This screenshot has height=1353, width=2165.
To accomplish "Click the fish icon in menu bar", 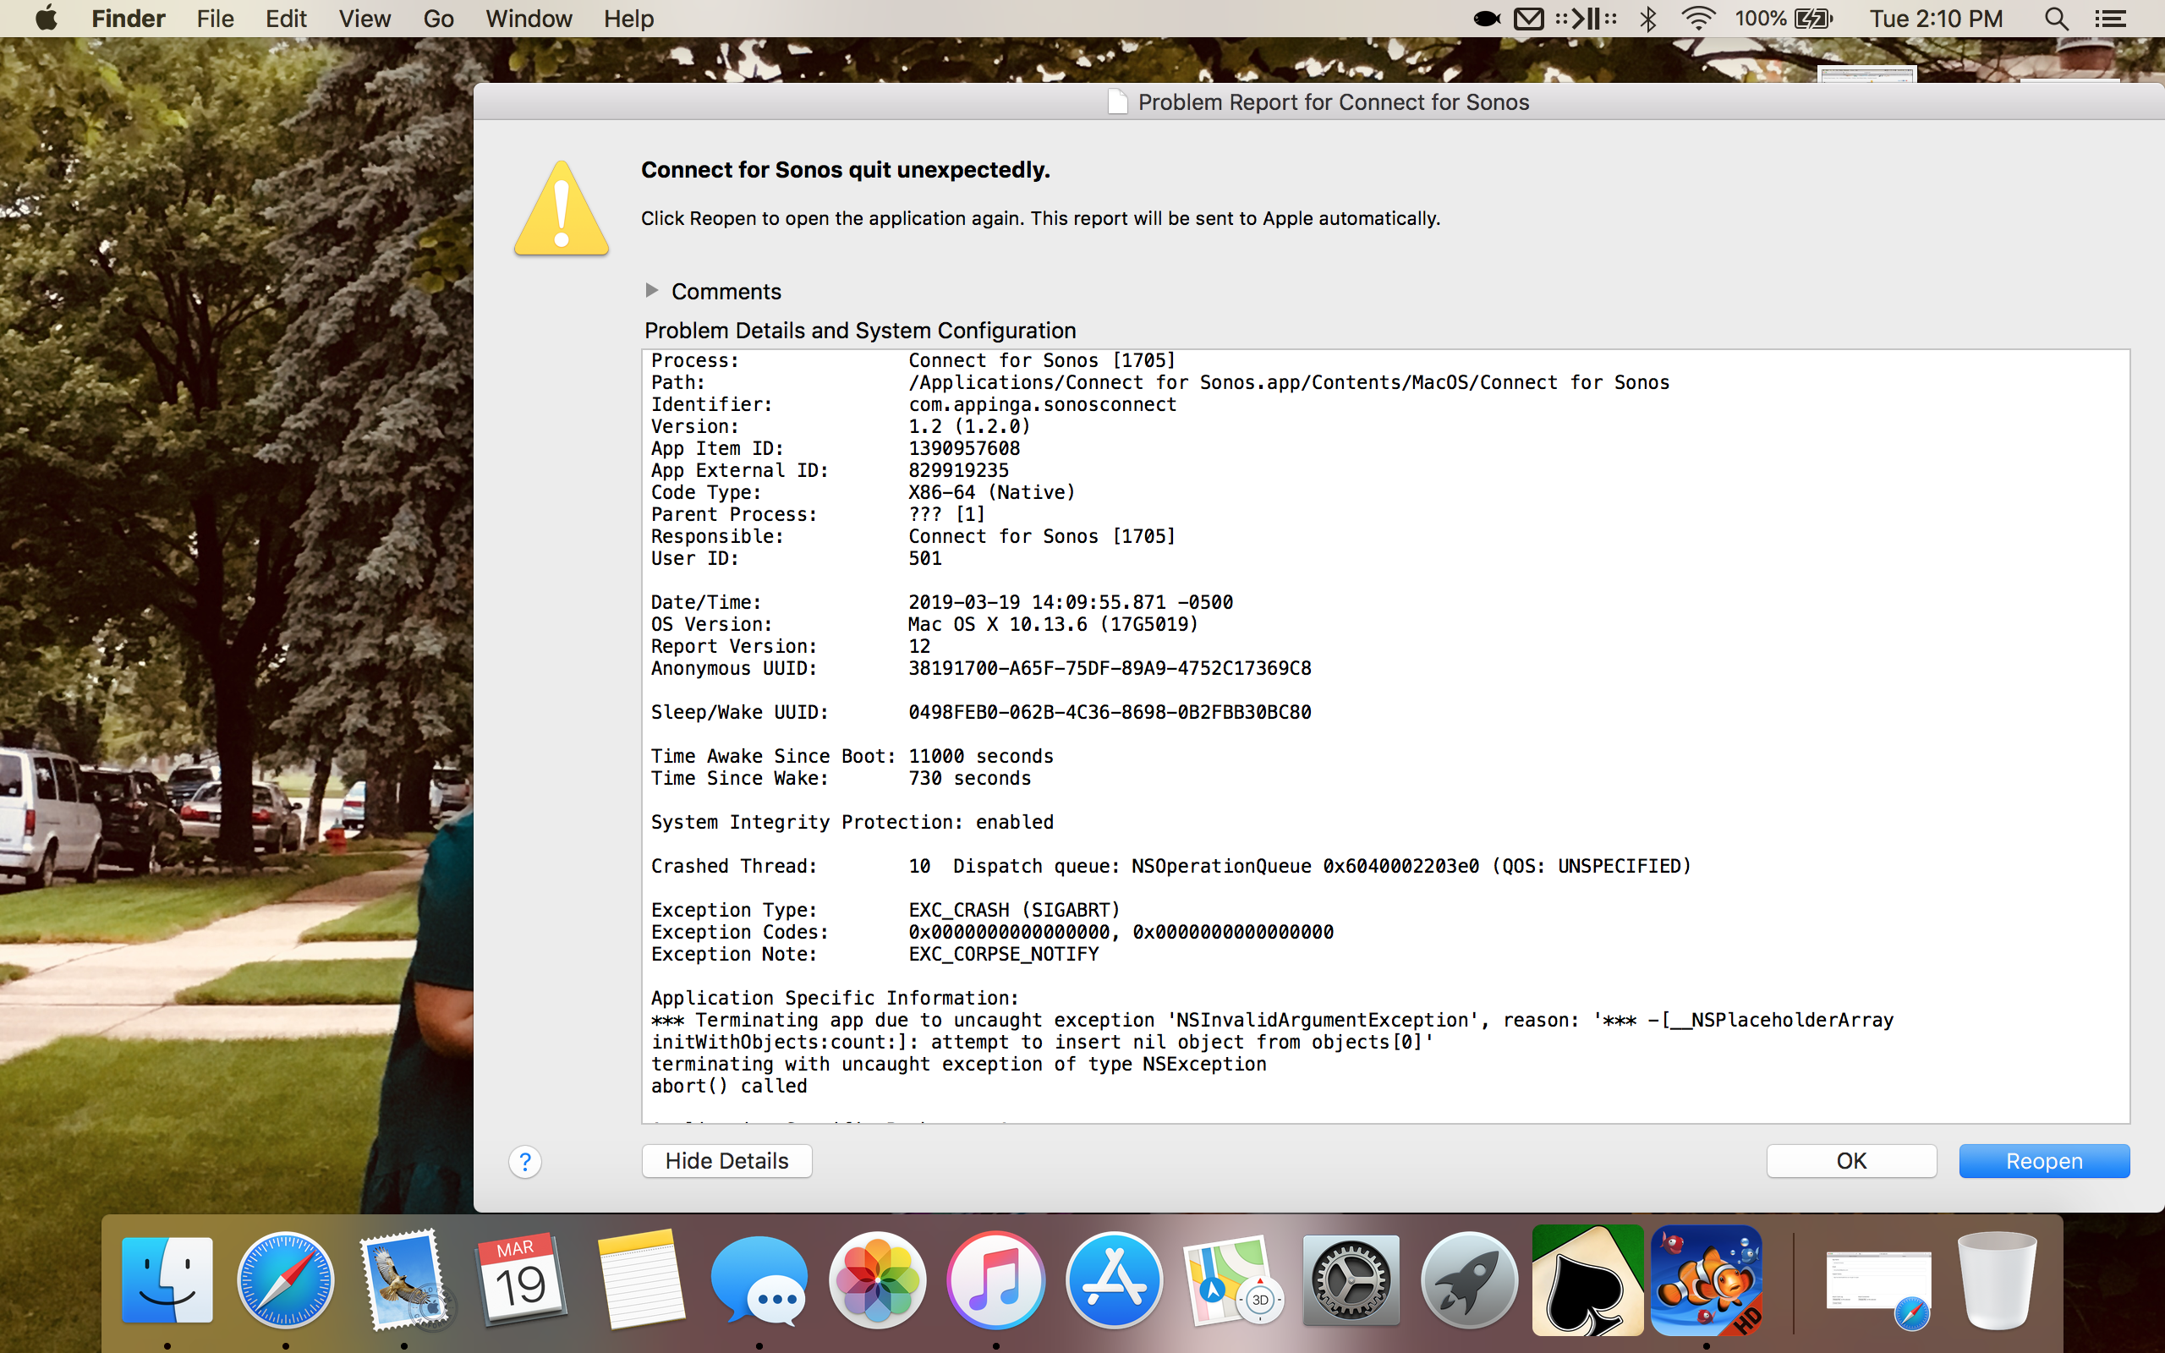I will pos(1486,18).
